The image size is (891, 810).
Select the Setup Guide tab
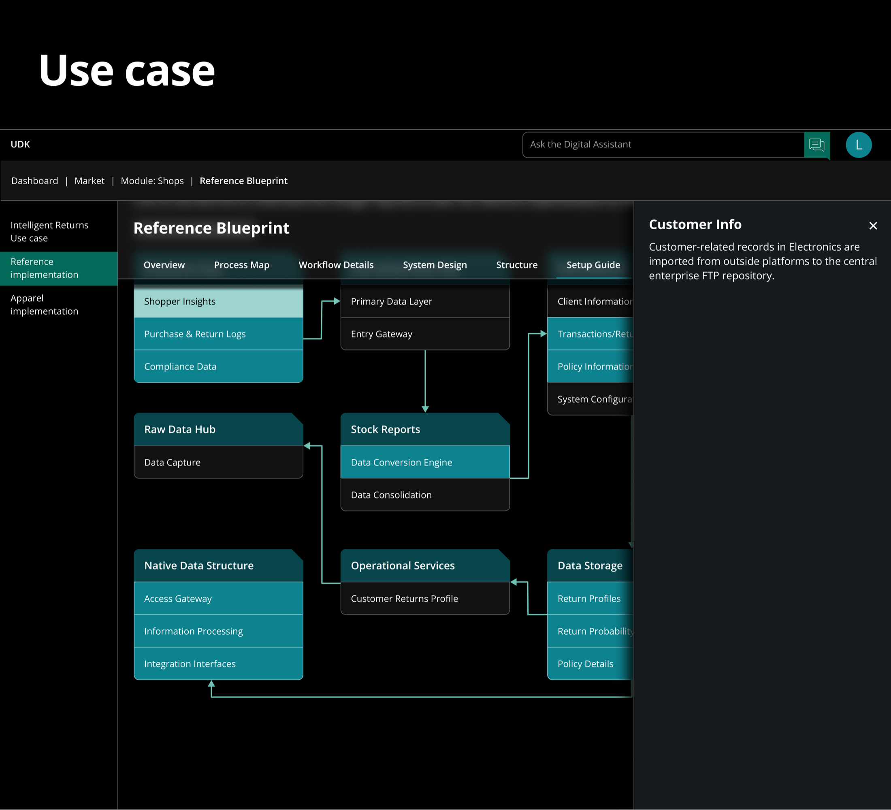coord(593,265)
